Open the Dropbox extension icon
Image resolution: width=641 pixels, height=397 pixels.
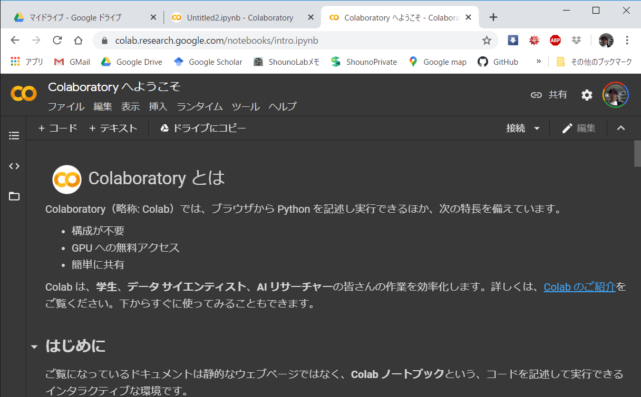tap(576, 41)
